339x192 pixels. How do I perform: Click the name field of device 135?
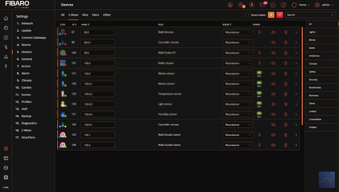point(98,135)
